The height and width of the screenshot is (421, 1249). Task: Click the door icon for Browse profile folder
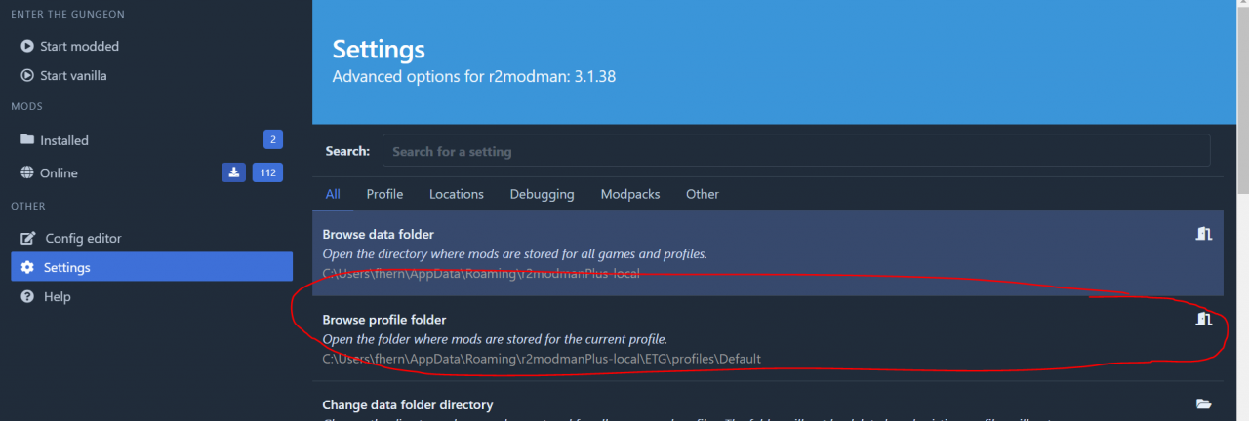(1203, 320)
